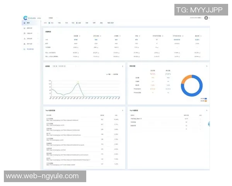Image resolution: width=232 pixels, height=186 pixels.
Task: Select the first radio option in filter bar
Action: coord(49,23)
